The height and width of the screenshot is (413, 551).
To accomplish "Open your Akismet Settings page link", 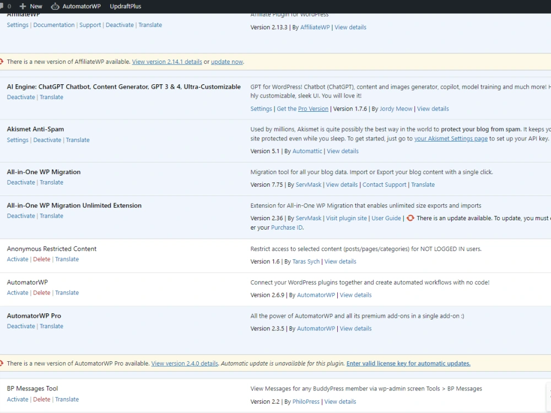I will pos(451,138).
